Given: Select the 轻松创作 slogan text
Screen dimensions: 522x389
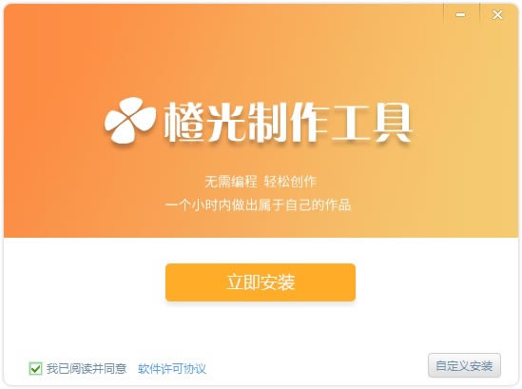Looking at the screenshot, I should click(x=290, y=182).
